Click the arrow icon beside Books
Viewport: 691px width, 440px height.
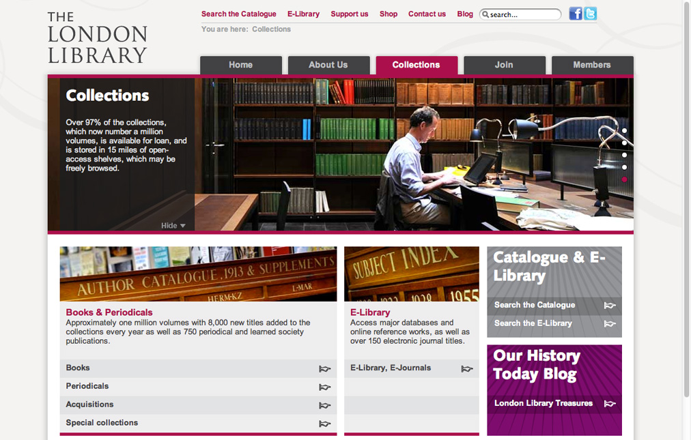pyautogui.click(x=325, y=369)
